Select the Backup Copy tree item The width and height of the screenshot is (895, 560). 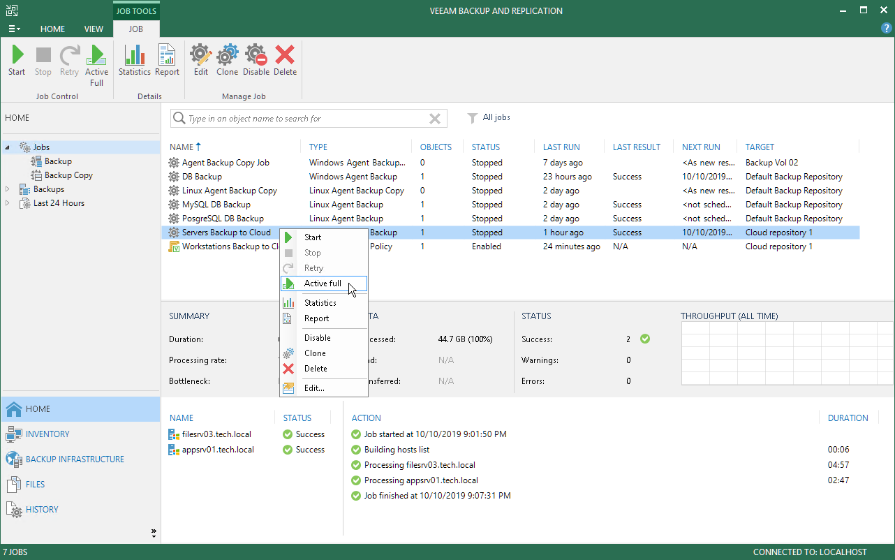click(x=68, y=175)
